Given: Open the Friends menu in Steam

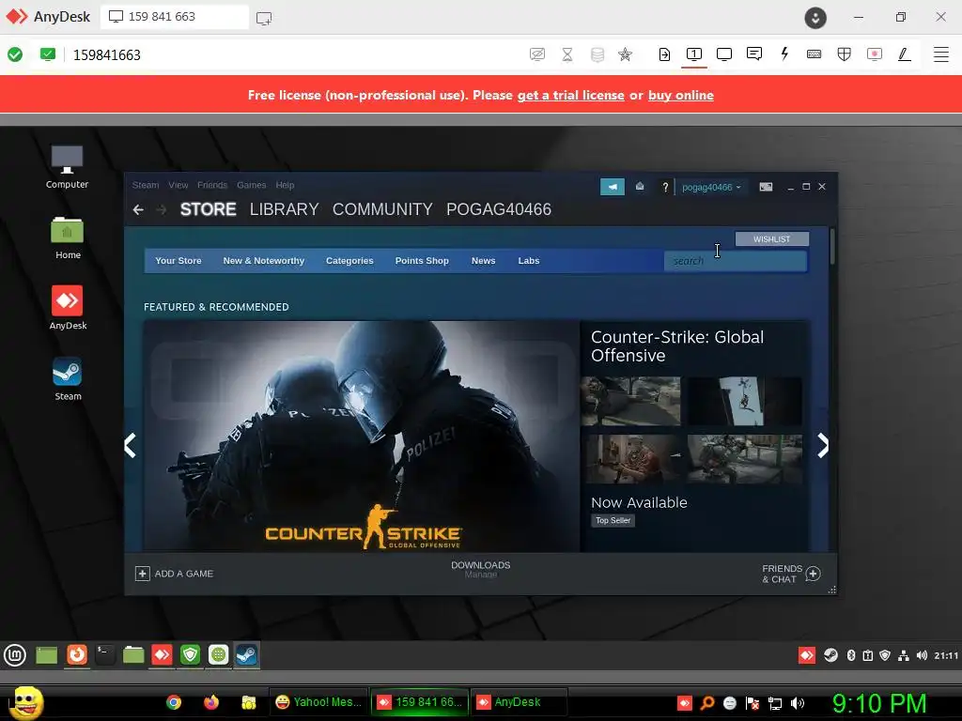Looking at the screenshot, I should pos(212,185).
